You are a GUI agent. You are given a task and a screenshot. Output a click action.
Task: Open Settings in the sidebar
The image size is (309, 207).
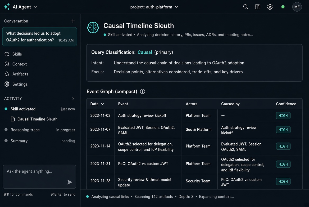[20, 84]
